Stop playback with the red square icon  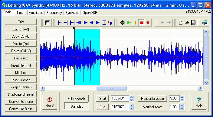142,23
